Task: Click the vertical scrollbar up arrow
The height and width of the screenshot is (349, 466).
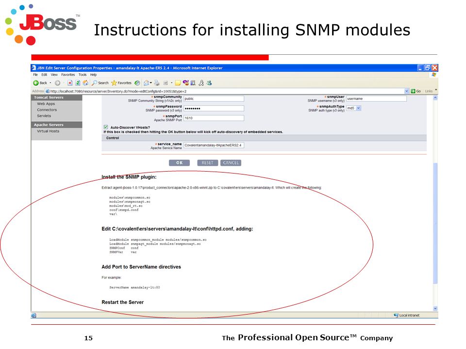Action: point(435,97)
